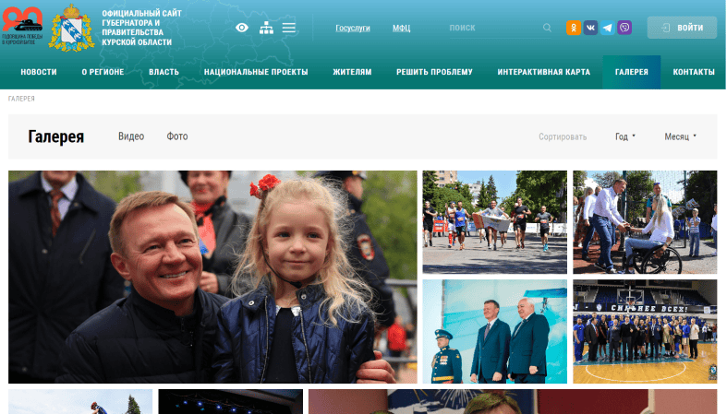
Task: Click the Сортировать label
Action: click(563, 136)
